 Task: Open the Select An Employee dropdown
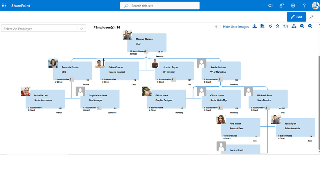tap(81, 28)
